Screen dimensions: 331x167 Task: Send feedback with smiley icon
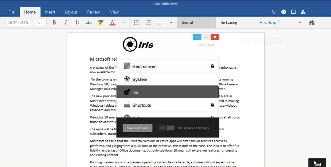tap(284, 12)
